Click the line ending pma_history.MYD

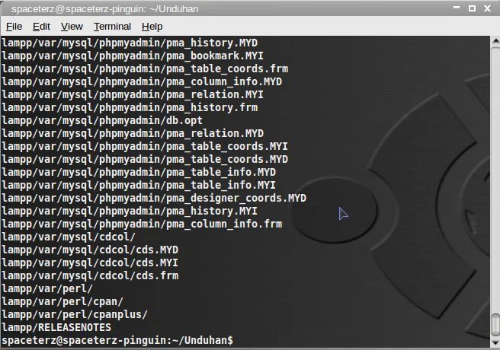(x=130, y=43)
